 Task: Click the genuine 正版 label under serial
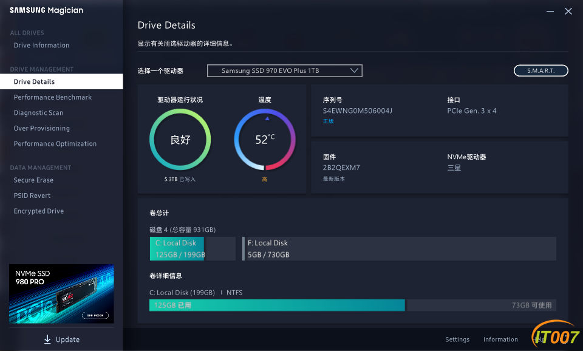329,121
